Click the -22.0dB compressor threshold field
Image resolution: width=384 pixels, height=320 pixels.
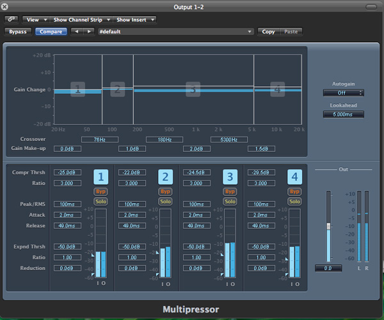132,172
